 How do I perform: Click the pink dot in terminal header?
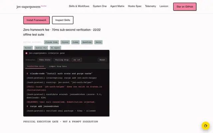[27, 53]
